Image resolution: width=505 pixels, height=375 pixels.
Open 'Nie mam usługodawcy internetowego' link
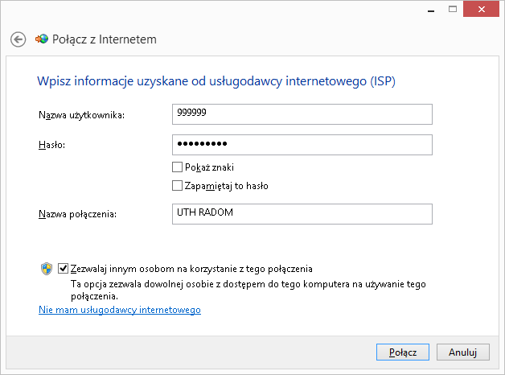point(120,310)
